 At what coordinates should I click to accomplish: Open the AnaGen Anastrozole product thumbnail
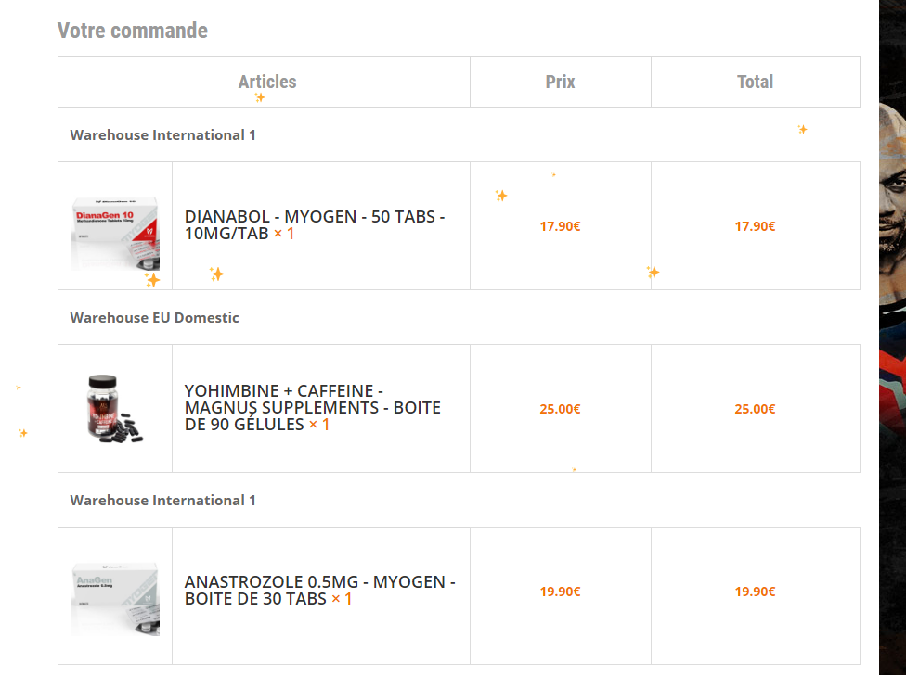click(x=115, y=599)
